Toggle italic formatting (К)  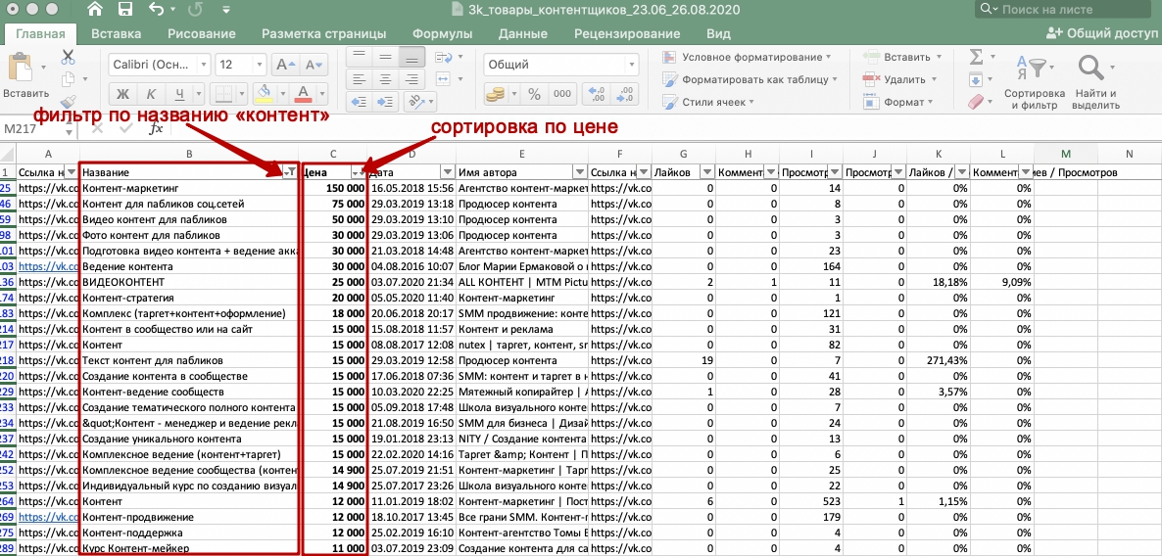pos(151,94)
